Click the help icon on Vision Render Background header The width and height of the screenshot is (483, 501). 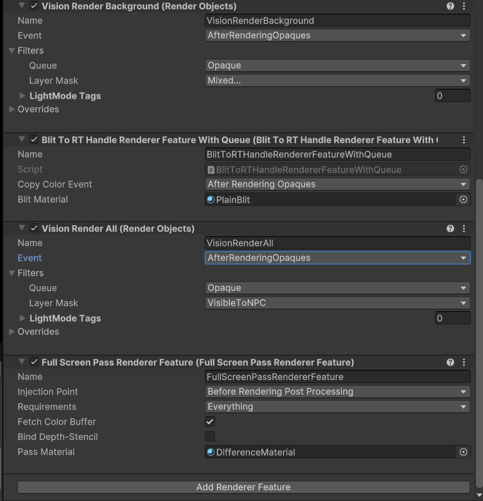point(450,6)
